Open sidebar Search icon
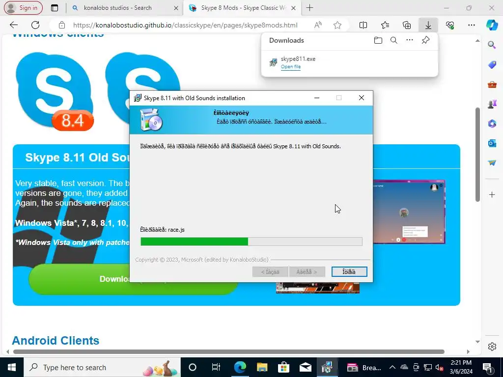The width and height of the screenshot is (503, 377). [492, 45]
